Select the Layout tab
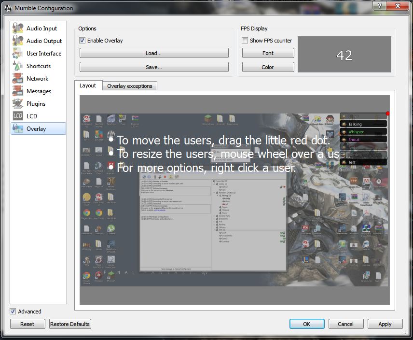The image size is (413, 340). 88,85
